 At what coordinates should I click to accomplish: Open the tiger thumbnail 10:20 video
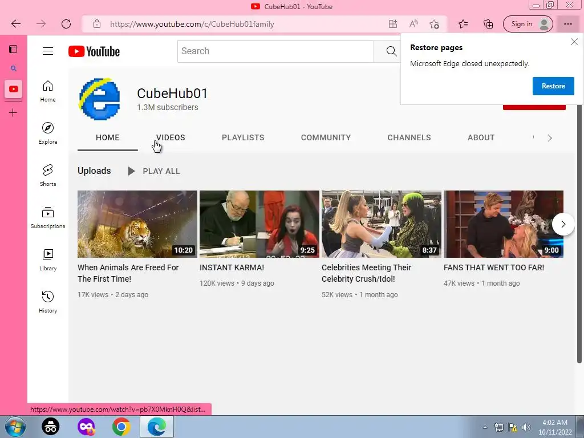click(x=137, y=224)
